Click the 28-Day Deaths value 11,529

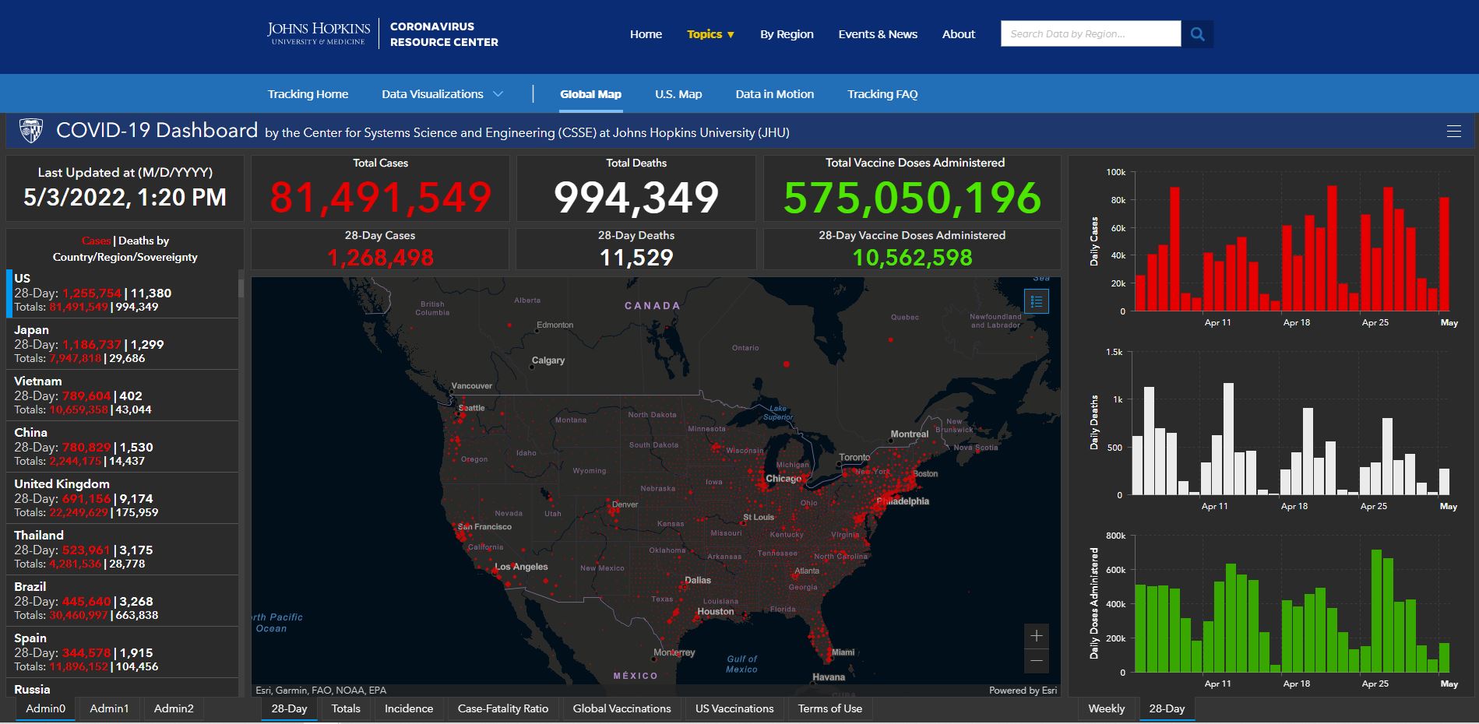(x=636, y=258)
